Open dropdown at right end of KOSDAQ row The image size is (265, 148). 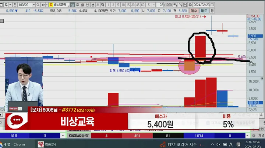(248, 136)
